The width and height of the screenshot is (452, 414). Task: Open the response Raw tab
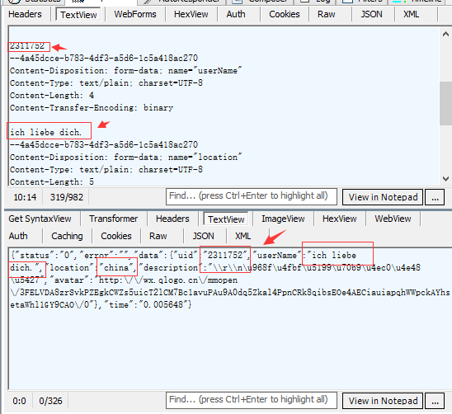tap(158, 236)
